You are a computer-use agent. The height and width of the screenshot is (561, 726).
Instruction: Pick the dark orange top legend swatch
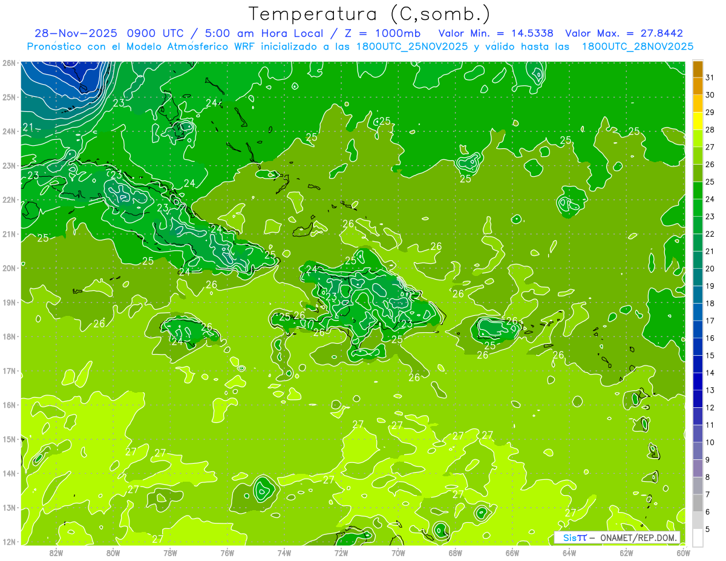click(698, 69)
